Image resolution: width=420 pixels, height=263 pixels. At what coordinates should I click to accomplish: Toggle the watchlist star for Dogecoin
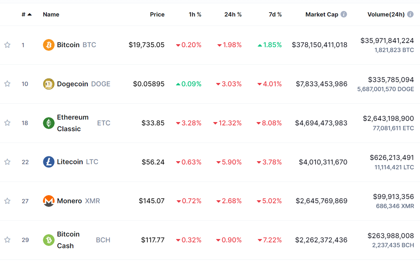click(7, 84)
